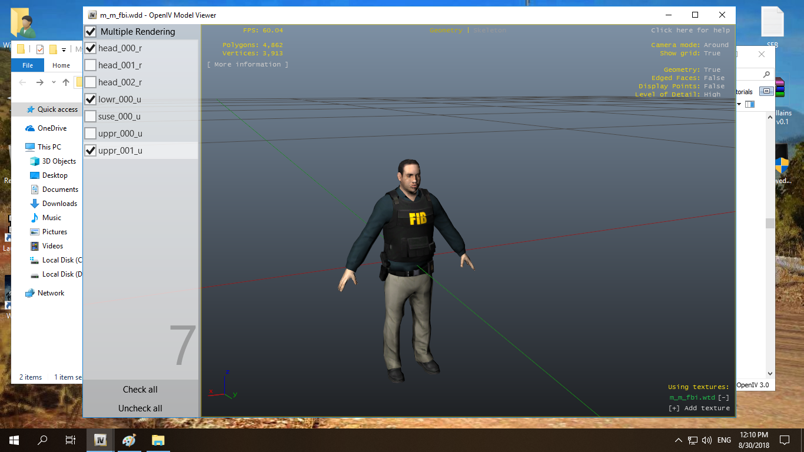Toggle the Edged Faces False setting

pos(715,78)
